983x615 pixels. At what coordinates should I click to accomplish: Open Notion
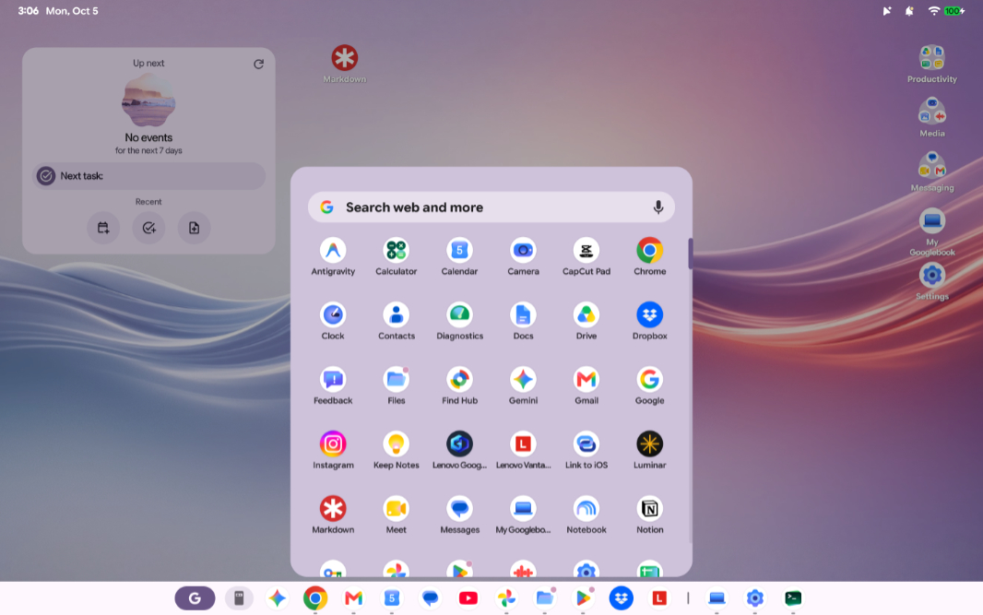[x=649, y=508]
